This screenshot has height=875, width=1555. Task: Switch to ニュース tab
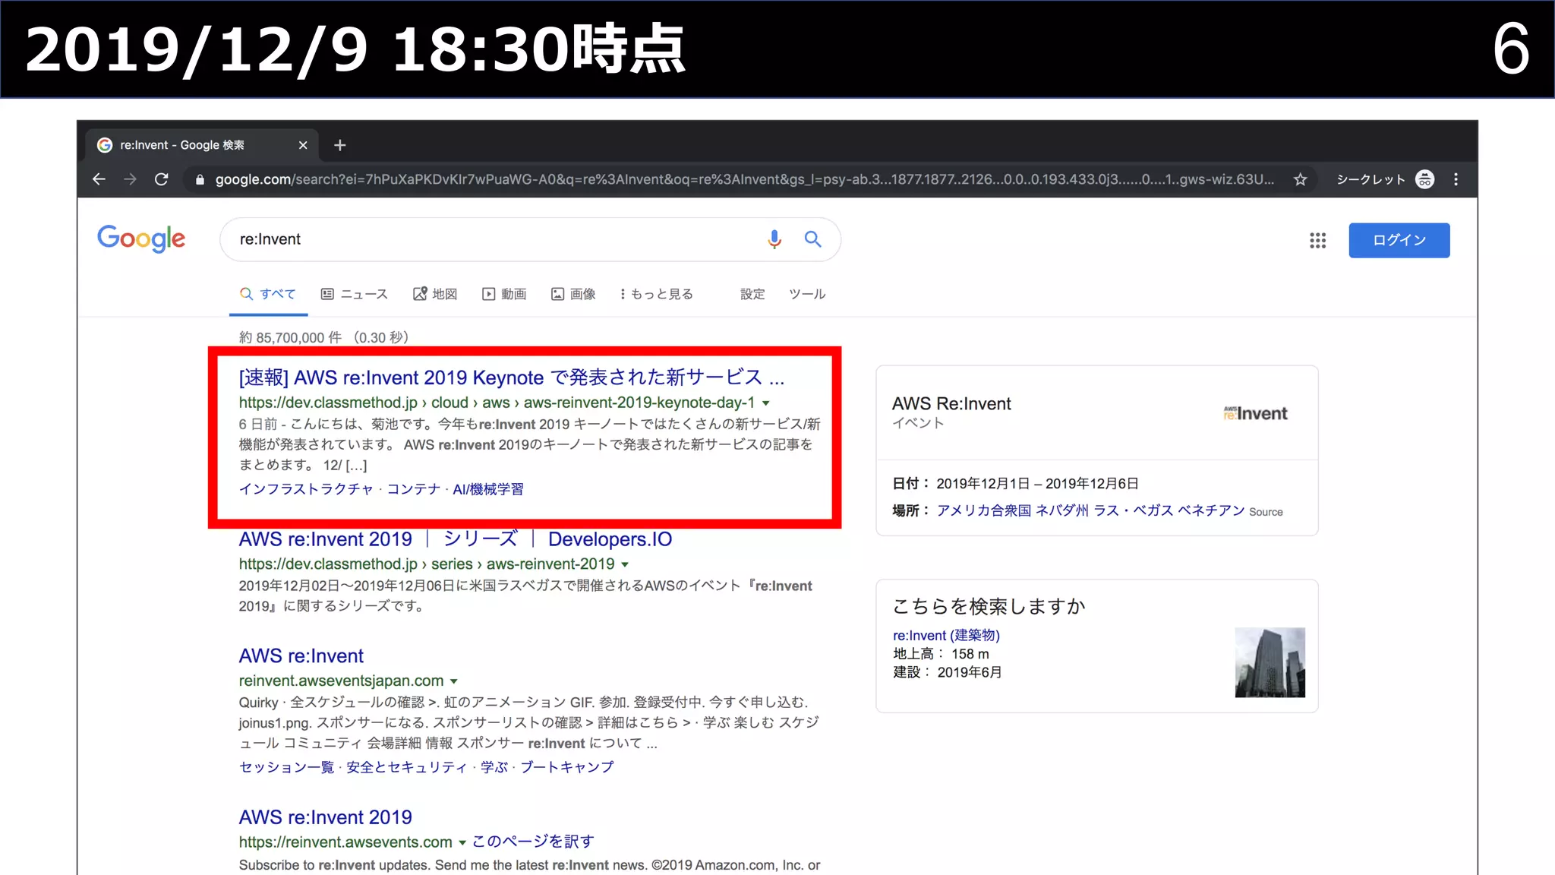(355, 294)
